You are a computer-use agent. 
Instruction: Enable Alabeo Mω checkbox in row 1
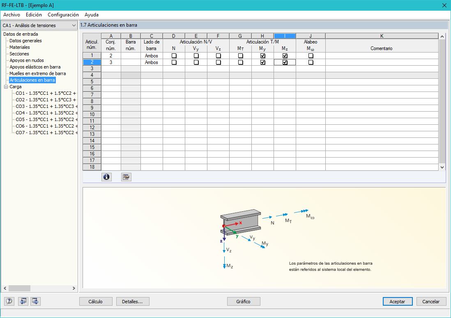(311, 56)
